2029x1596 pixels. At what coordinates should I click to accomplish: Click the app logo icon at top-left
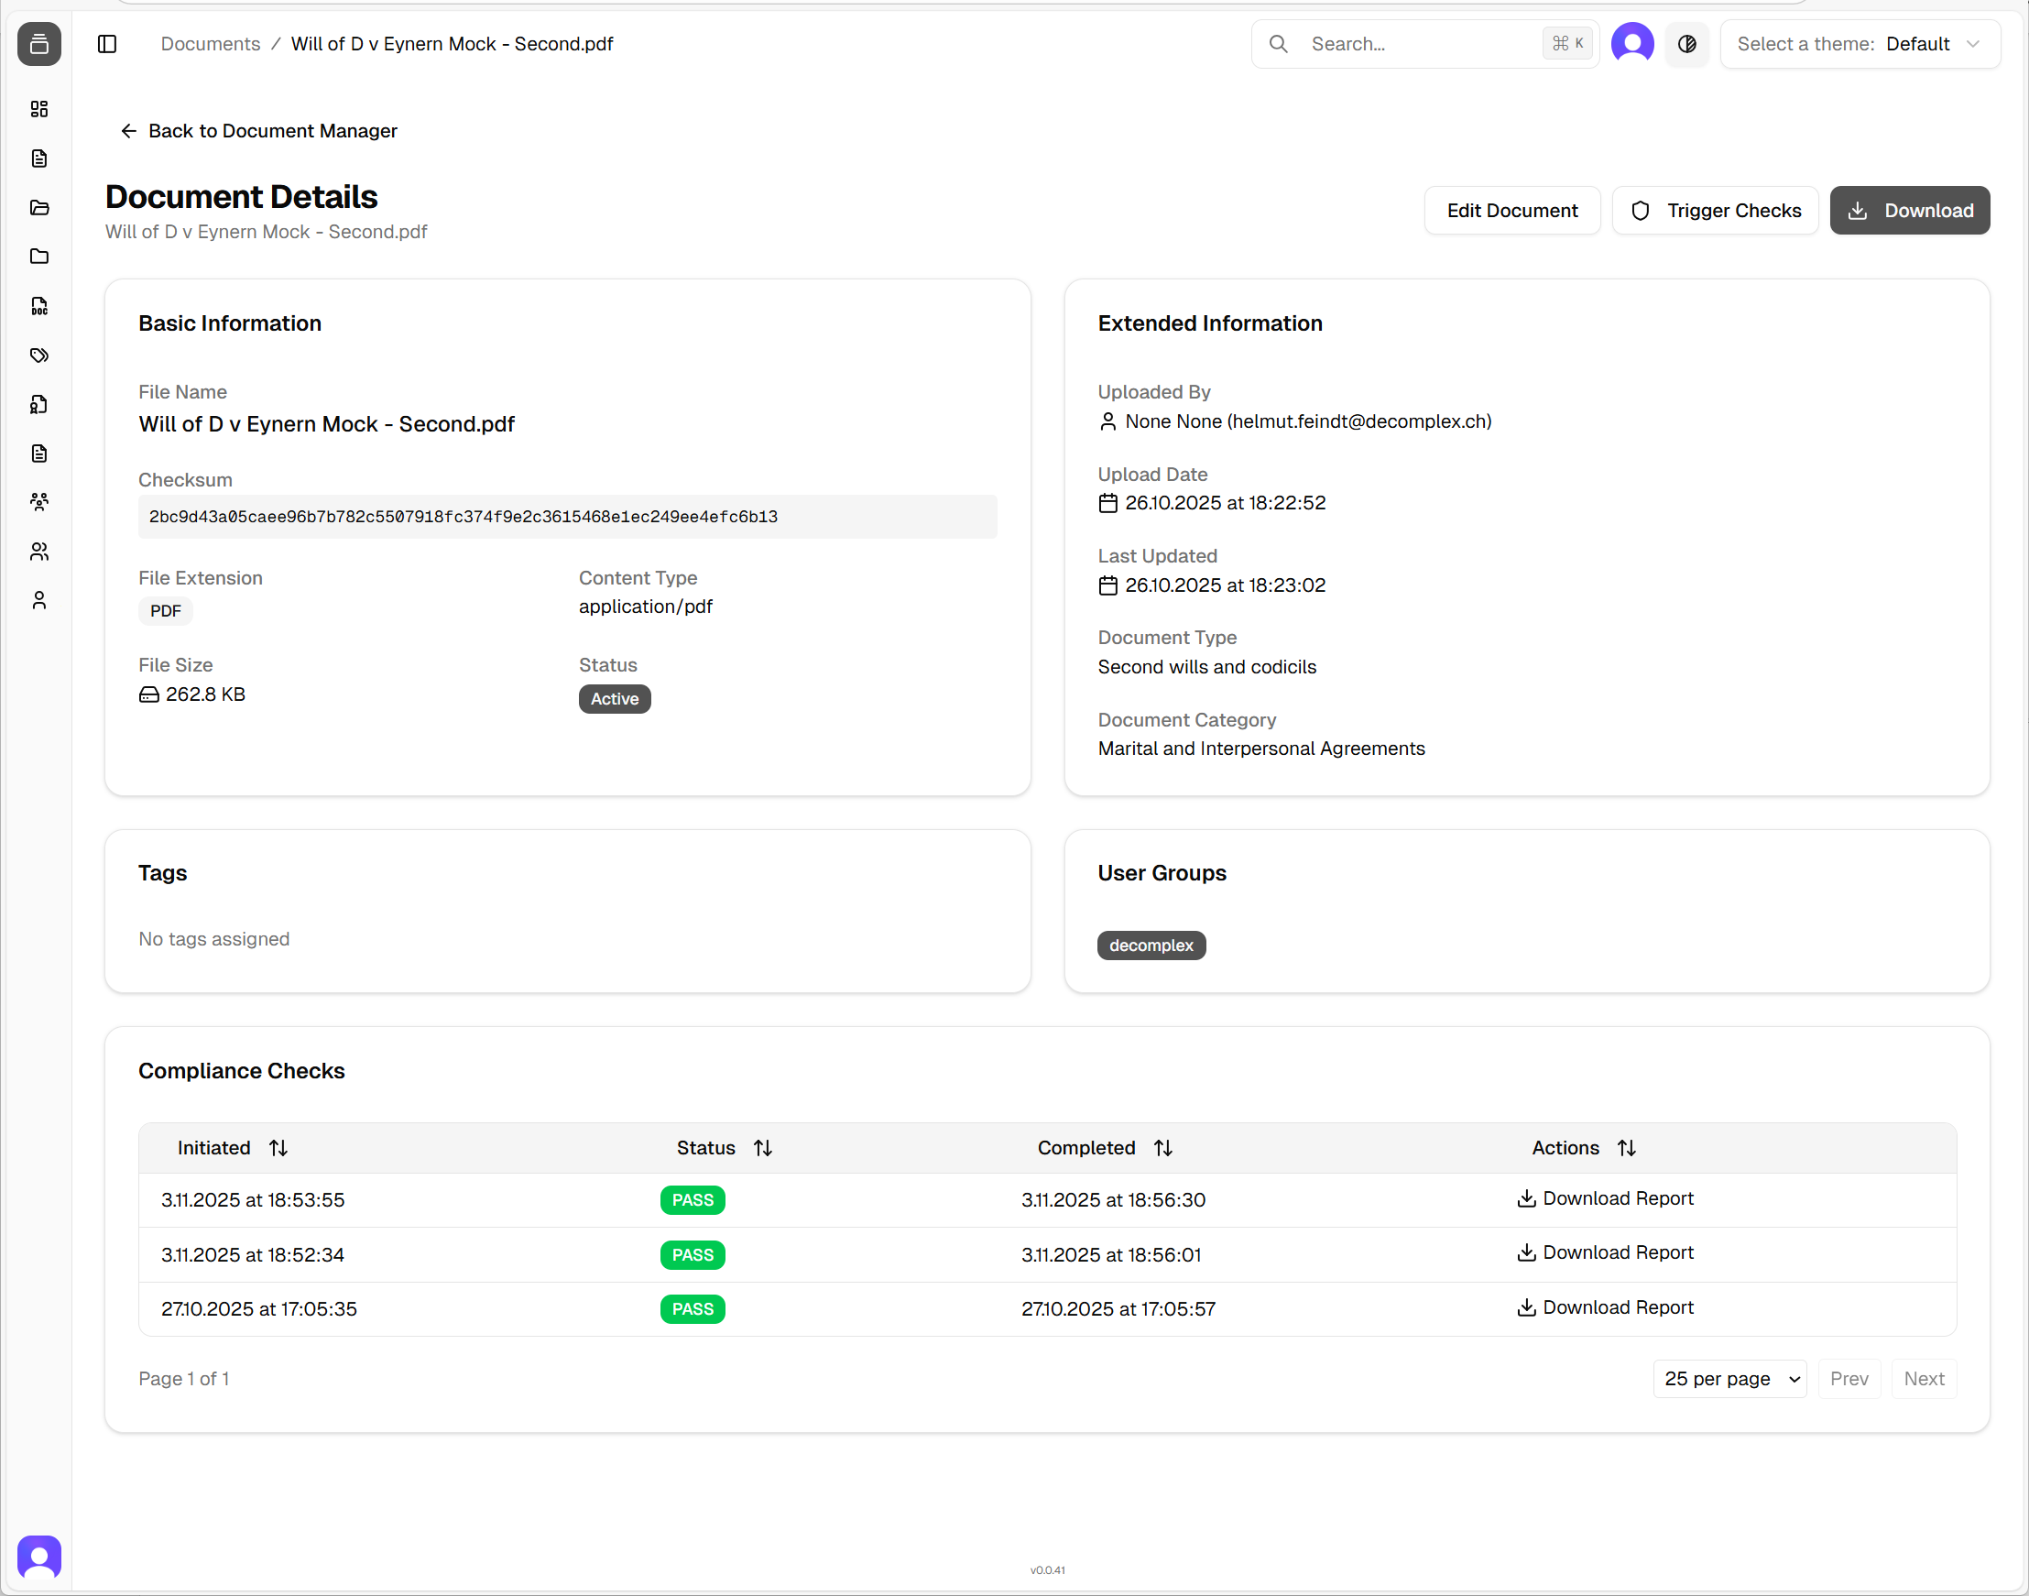pos(39,44)
